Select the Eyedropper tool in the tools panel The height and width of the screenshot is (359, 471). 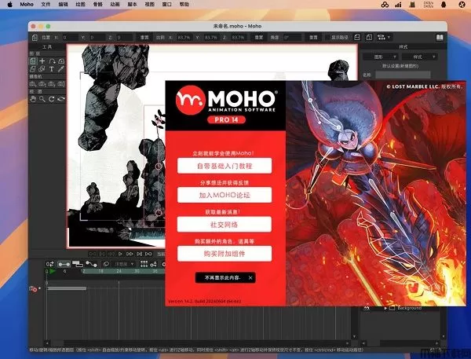[60, 69]
